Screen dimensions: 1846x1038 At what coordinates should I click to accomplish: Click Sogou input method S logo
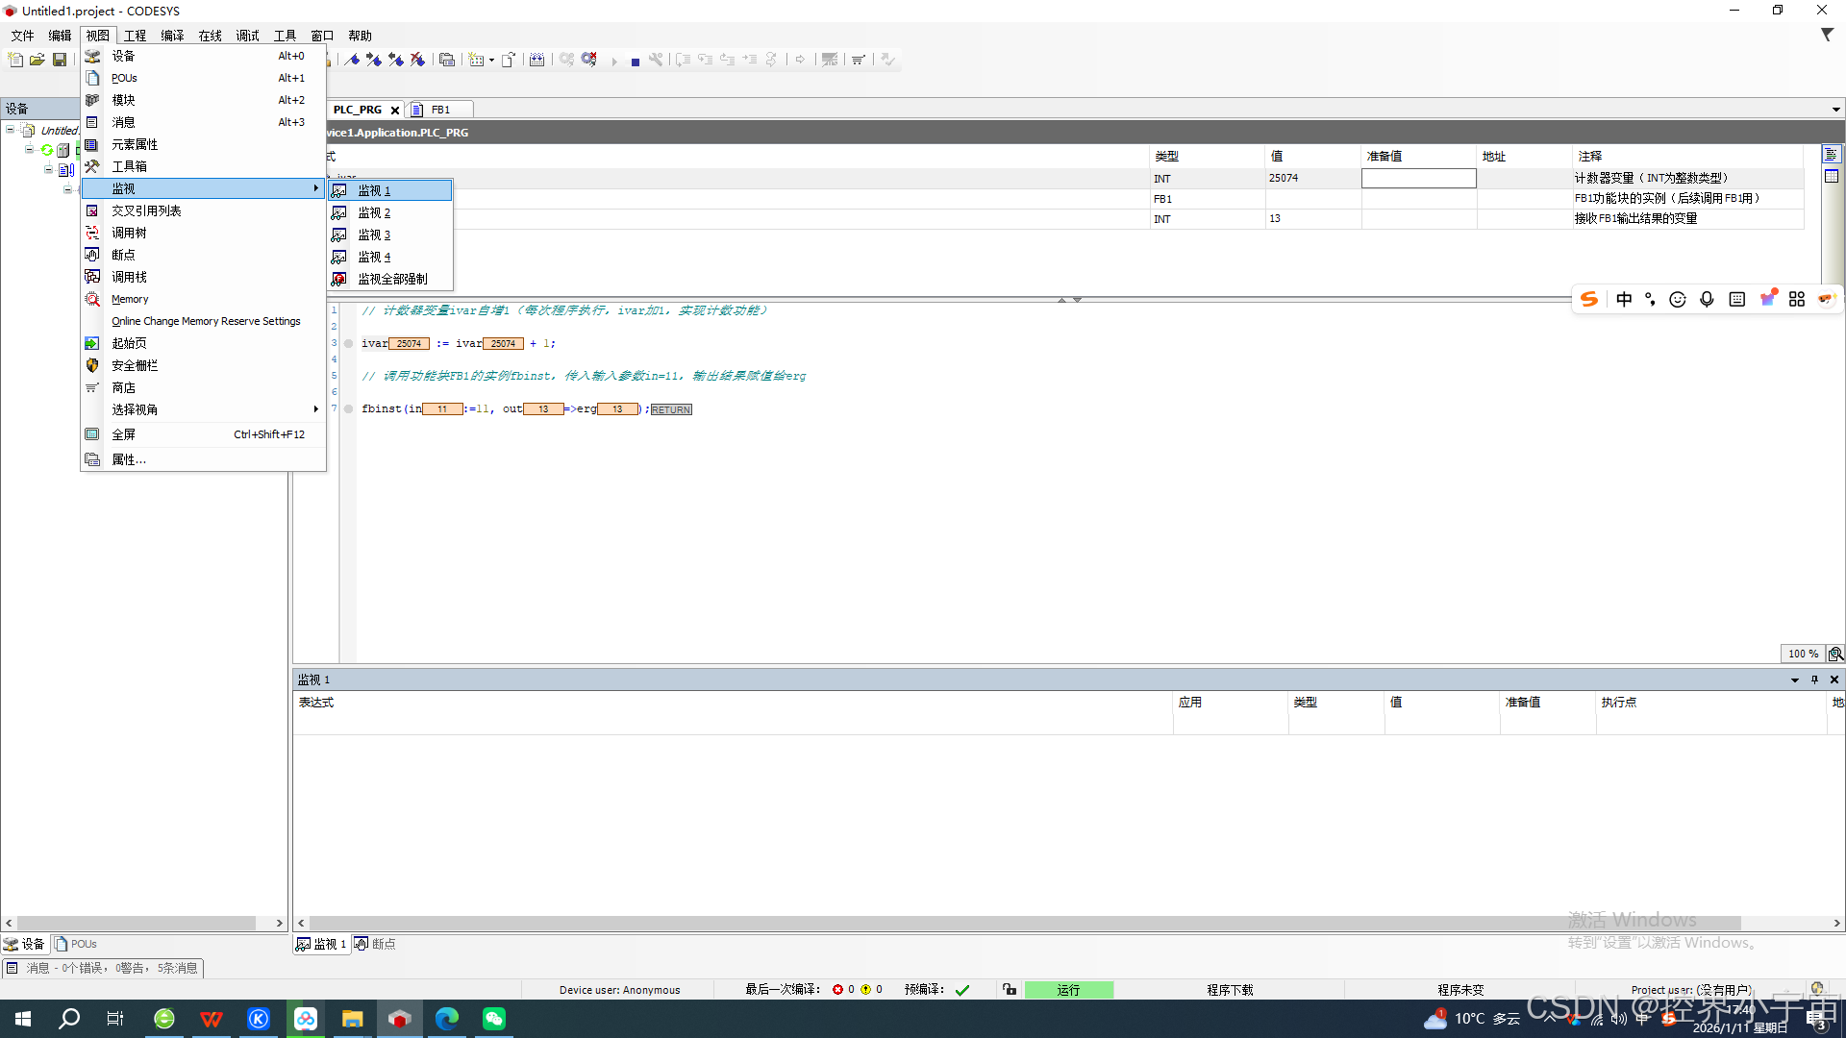pyautogui.click(x=1589, y=299)
